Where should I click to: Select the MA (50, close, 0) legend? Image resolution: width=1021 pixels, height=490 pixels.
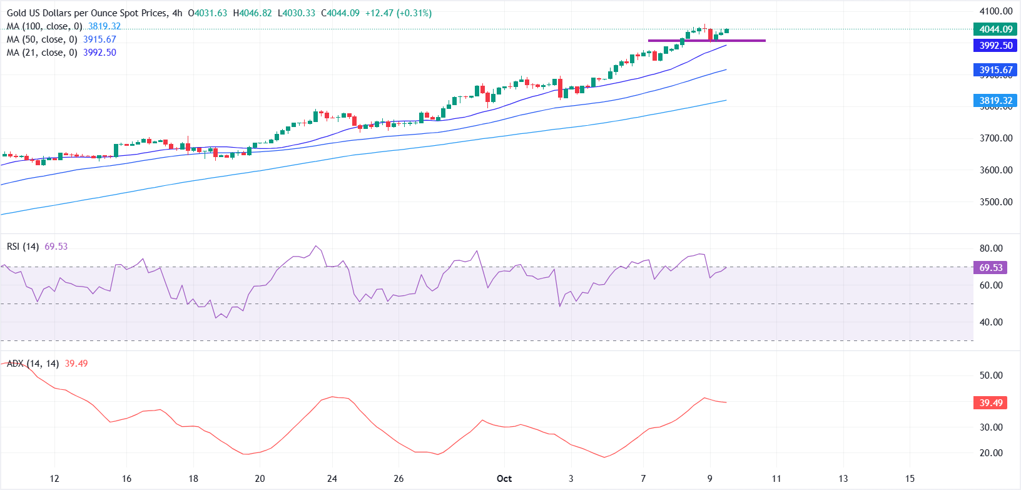pos(42,39)
